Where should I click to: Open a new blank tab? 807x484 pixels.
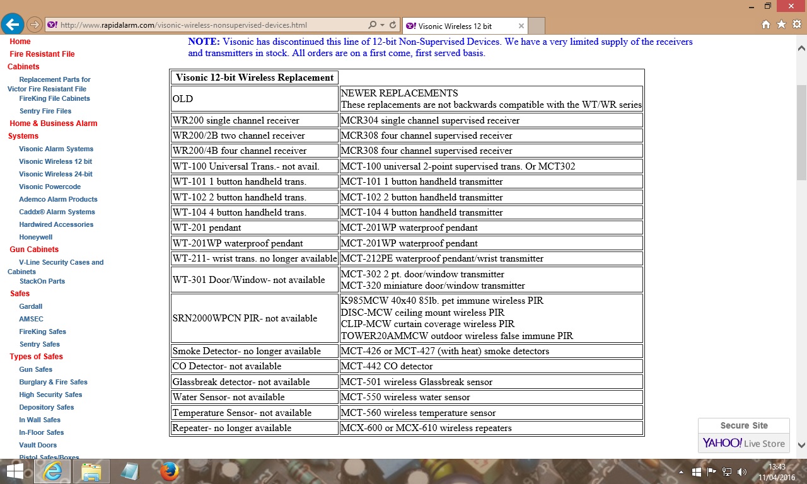coord(536,26)
